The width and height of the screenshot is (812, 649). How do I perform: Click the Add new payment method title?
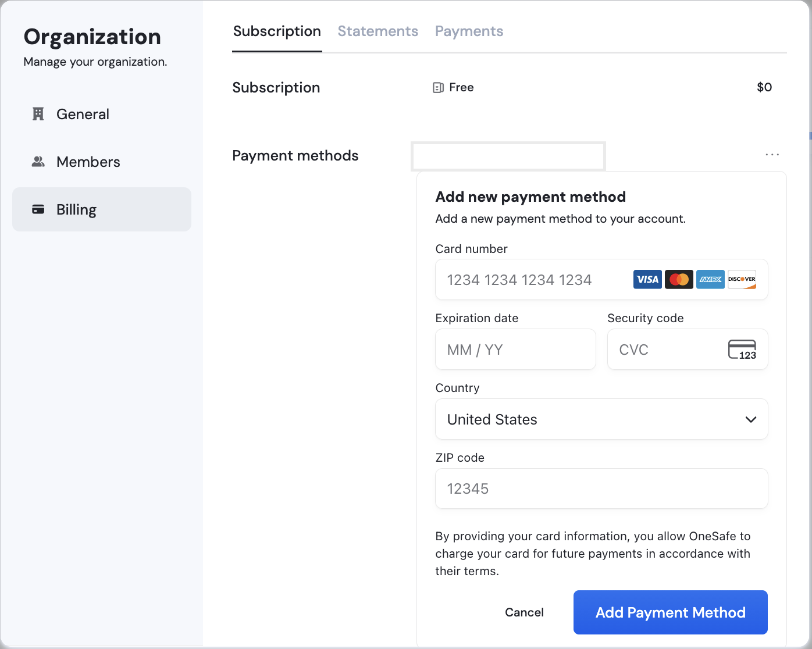coord(530,197)
